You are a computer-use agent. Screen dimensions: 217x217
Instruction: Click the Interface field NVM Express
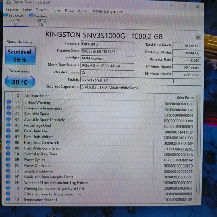[x=107, y=59]
